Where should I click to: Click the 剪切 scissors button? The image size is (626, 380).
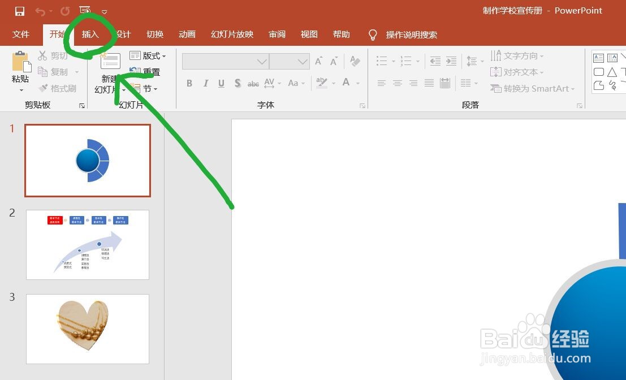click(54, 55)
